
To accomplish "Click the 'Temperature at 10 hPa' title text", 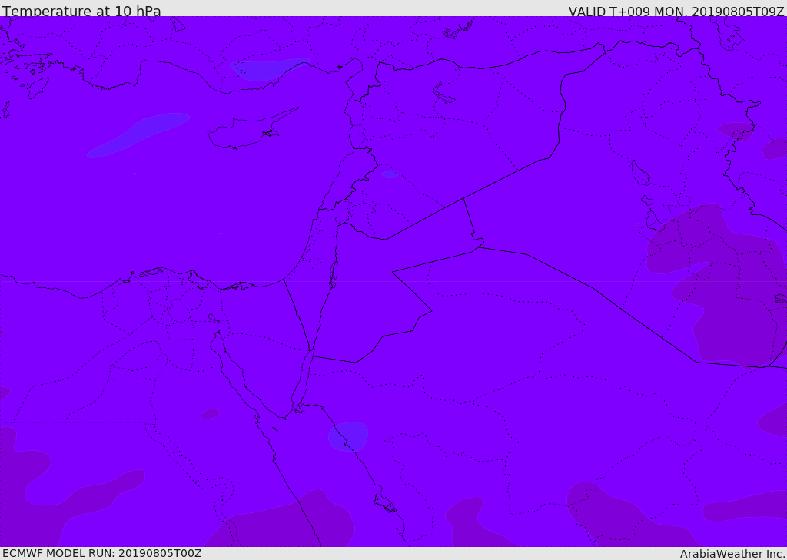I will [x=81, y=11].
